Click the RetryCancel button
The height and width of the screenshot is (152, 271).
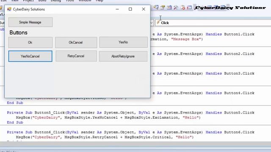(76, 56)
